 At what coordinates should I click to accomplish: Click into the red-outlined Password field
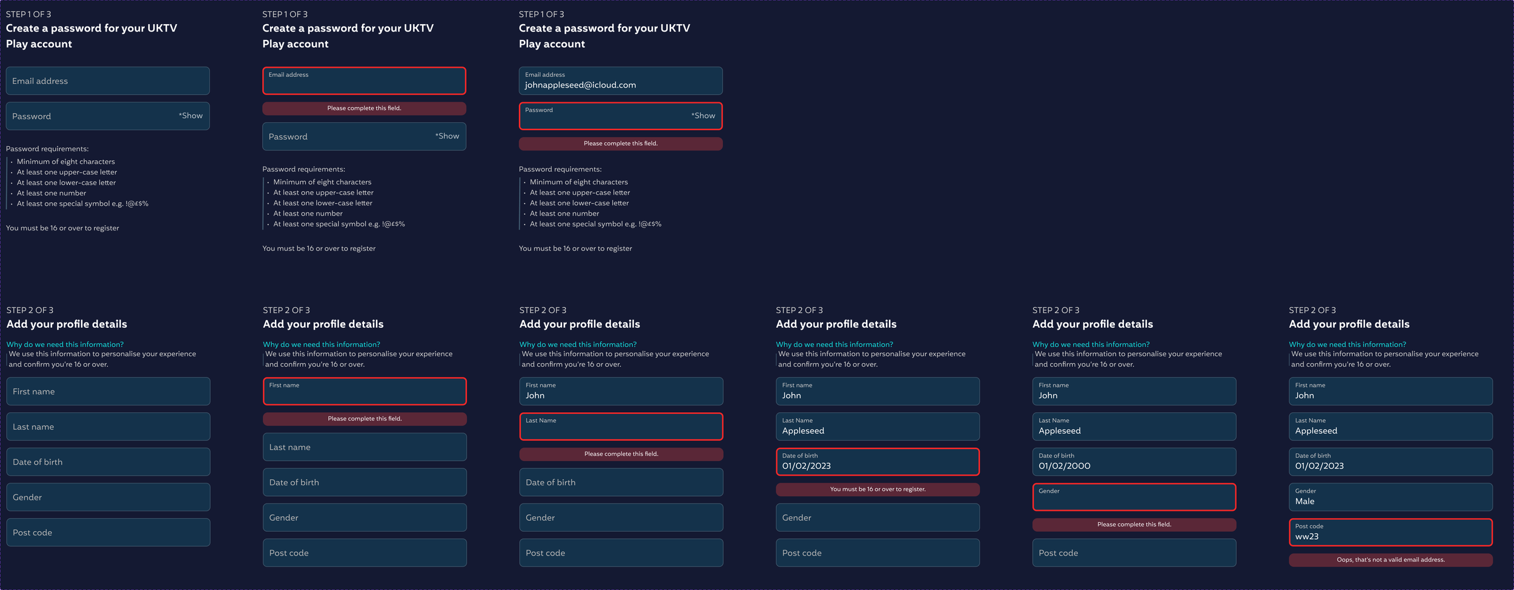click(x=620, y=116)
